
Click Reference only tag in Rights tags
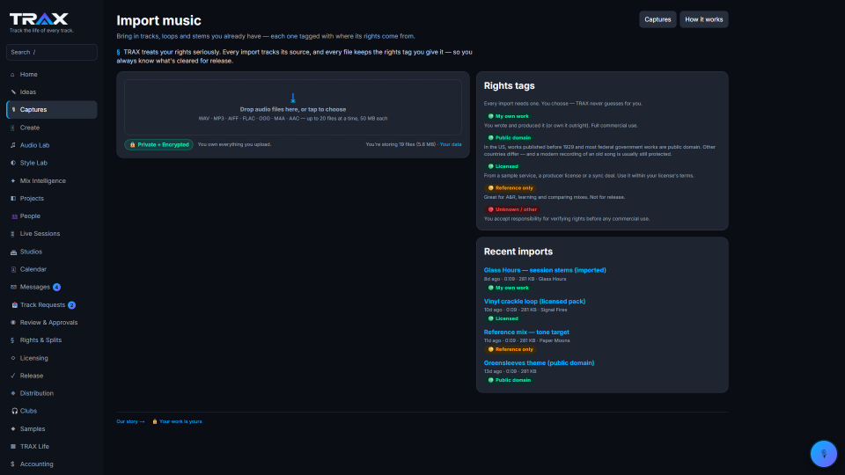pos(511,188)
